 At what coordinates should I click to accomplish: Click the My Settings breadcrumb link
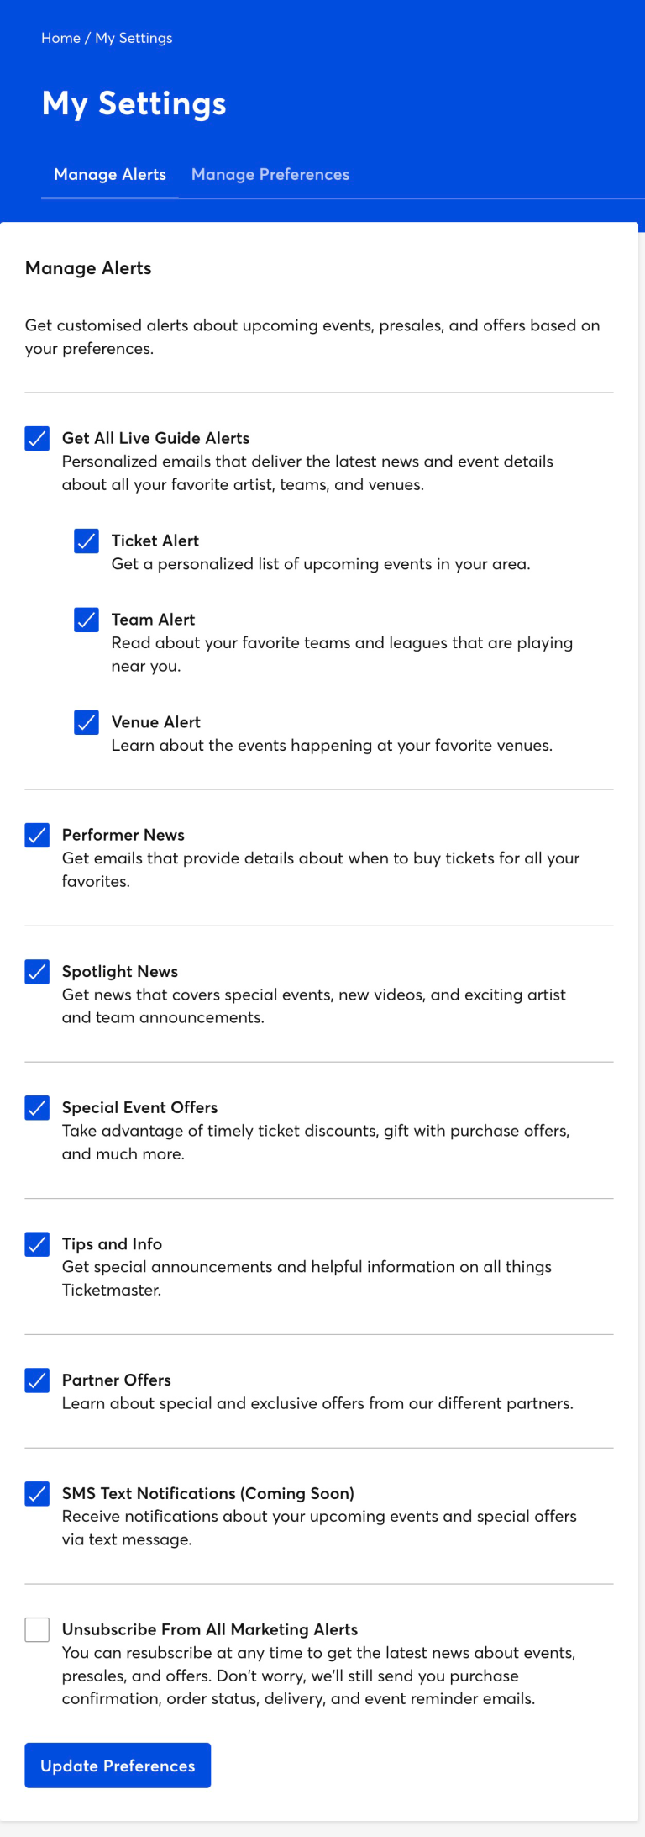[133, 38]
